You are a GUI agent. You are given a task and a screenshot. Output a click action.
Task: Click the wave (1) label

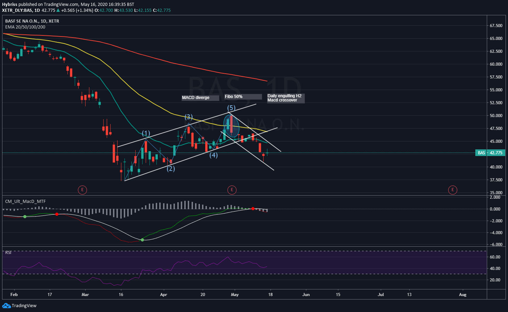click(x=146, y=133)
